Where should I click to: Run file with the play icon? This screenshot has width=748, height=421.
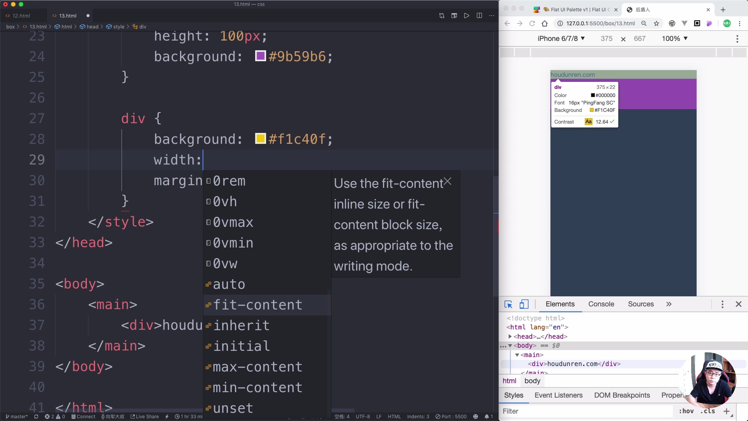[466, 16]
